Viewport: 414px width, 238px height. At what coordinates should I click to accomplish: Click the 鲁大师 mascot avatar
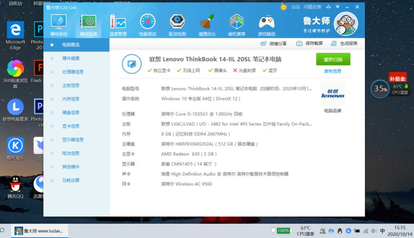(x=345, y=24)
